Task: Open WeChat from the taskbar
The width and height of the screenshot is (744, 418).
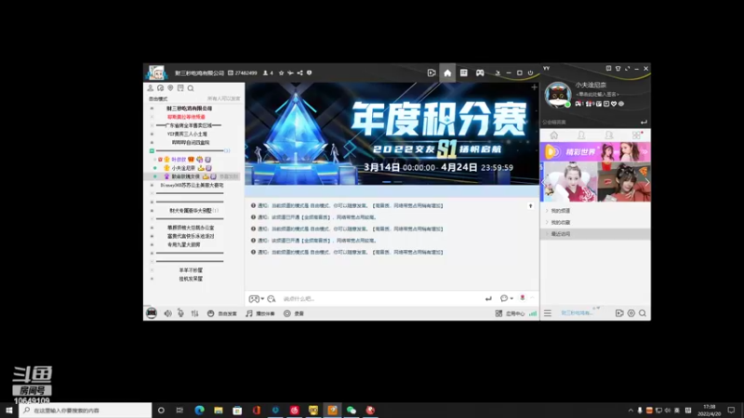Action: coord(352,411)
